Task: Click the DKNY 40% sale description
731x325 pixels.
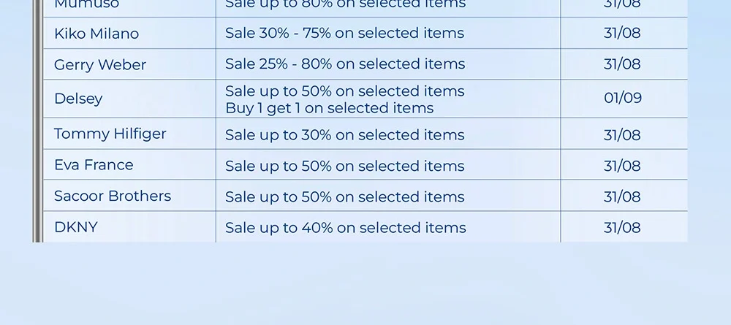Action: tap(345, 228)
